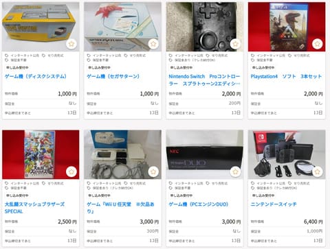Open 大乱闘スマッシュブラザーズ SPECIAL link

pos(34,208)
